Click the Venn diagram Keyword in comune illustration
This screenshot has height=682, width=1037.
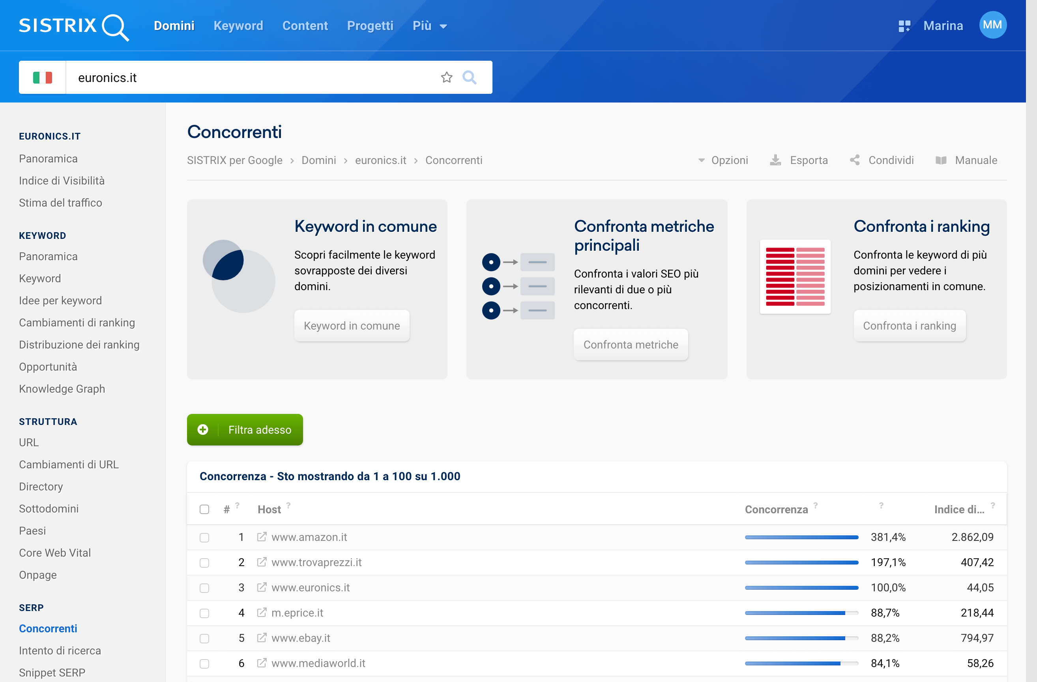[239, 276]
